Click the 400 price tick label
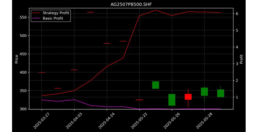 (x=23, y=72)
